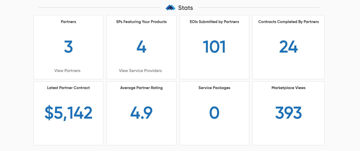Viewport: 360px width, 151px height.
Task: Click Average Partner Rating card title
Action: [x=141, y=88]
